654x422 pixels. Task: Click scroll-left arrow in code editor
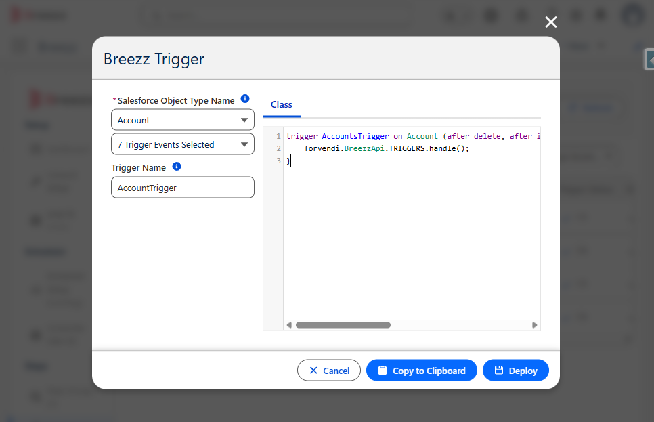(x=289, y=325)
